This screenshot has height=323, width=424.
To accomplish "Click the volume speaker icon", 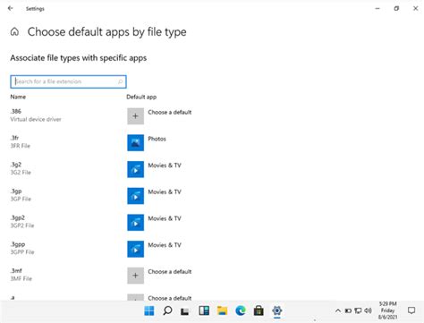I will pyautogui.click(x=368, y=310).
